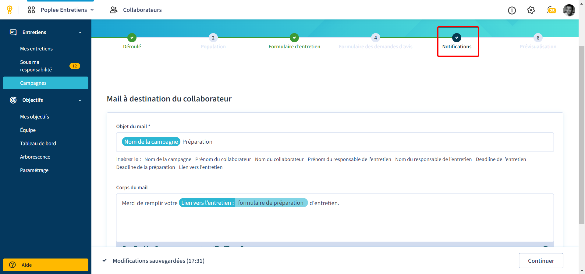Screen dimensions: 585x274
Task: Click the Aide help button
Action: click(x=46, y=265)
